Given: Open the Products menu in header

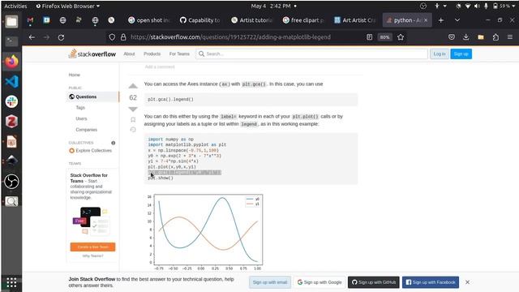Looking at the screenshot, I should [152, 54].
